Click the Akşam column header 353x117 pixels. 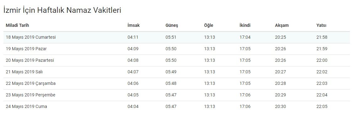[x=282, y=26]
